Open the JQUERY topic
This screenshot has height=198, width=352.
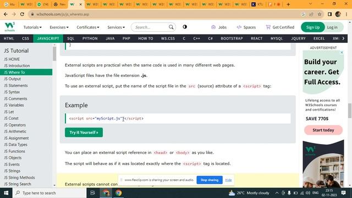pos(298,38)
